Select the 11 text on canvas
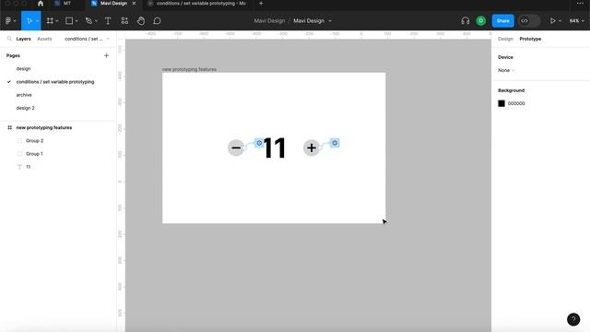 275,148
